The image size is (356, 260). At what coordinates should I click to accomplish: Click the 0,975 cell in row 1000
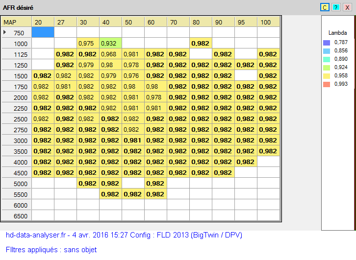click(88, 43)
